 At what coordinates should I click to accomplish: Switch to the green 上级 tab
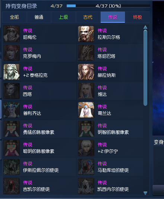[63, 17]
